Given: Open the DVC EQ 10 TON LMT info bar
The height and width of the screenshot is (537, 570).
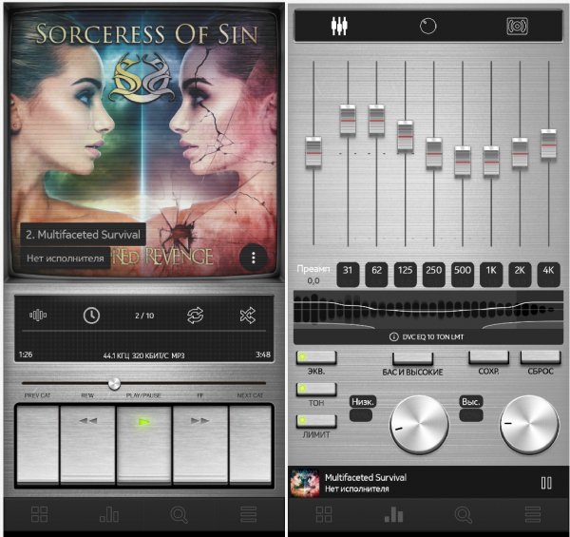Looking at the screenshot, I should coord(427,337).
